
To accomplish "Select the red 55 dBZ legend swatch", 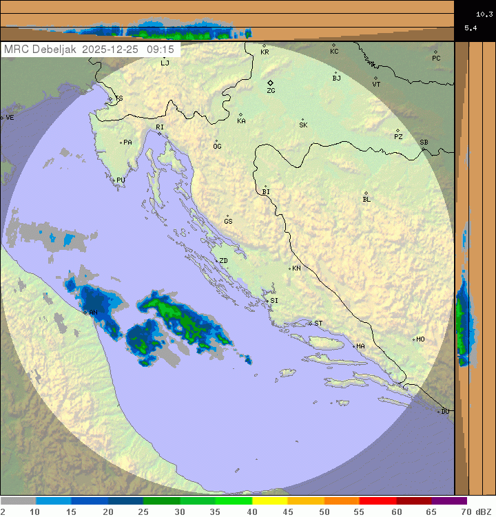I will pyautogui.click(x=378, y=501).
